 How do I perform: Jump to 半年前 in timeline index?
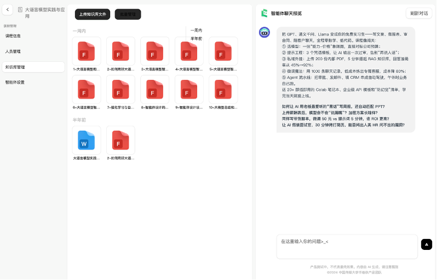coord(196,38)
